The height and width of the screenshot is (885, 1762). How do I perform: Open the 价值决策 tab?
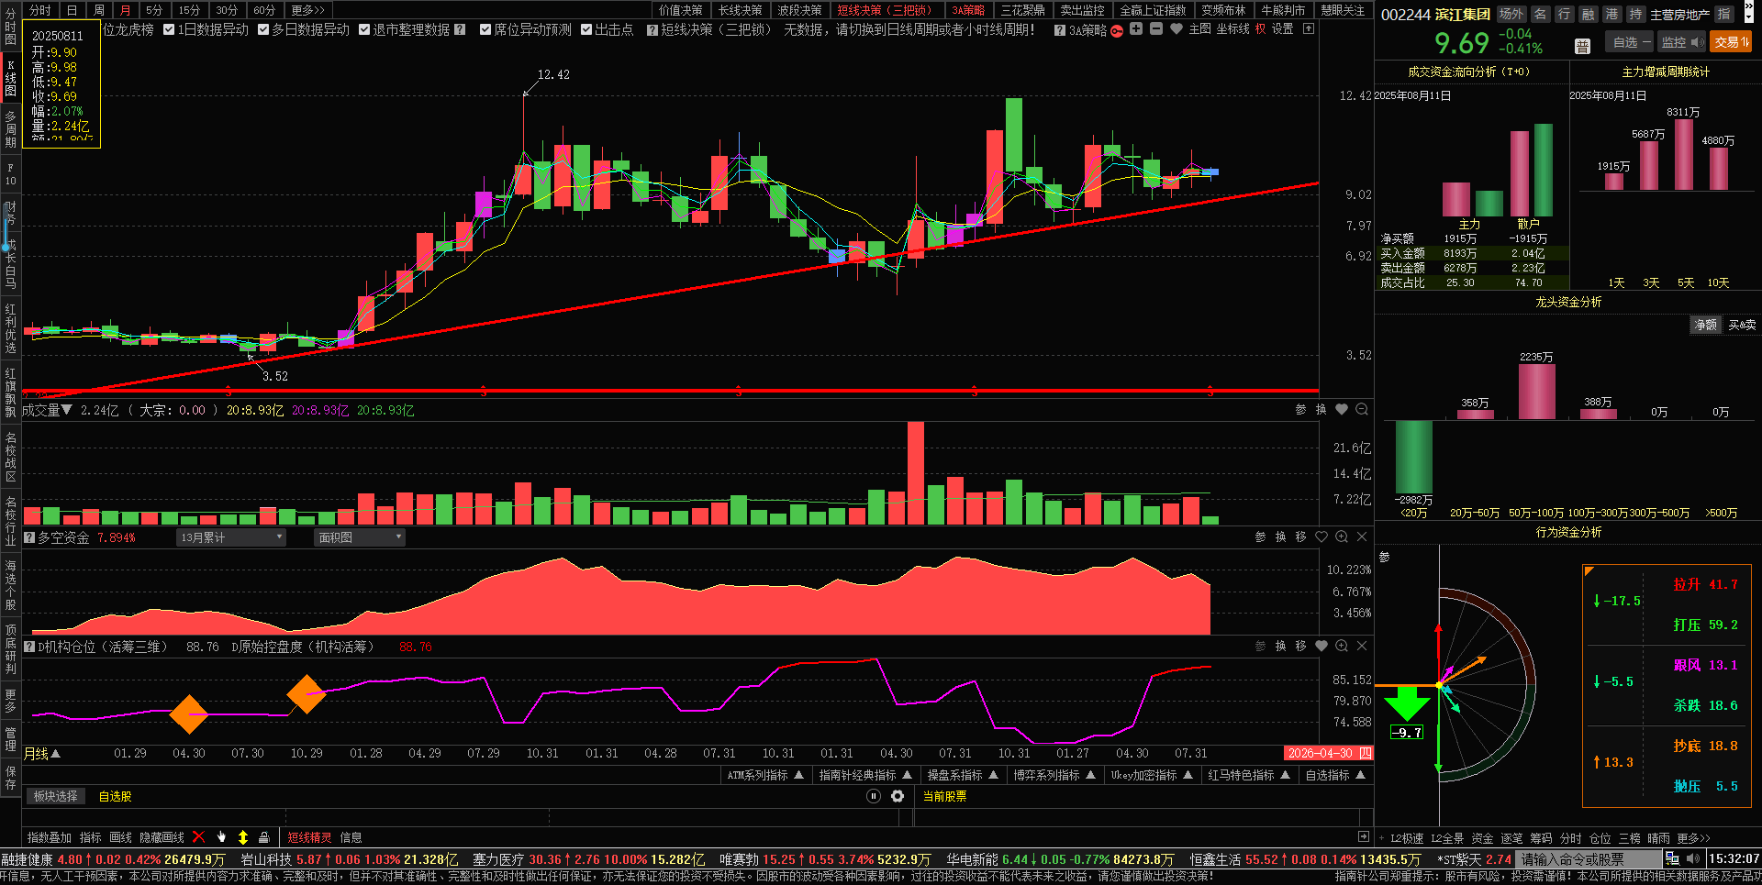(x=681, y=10)
